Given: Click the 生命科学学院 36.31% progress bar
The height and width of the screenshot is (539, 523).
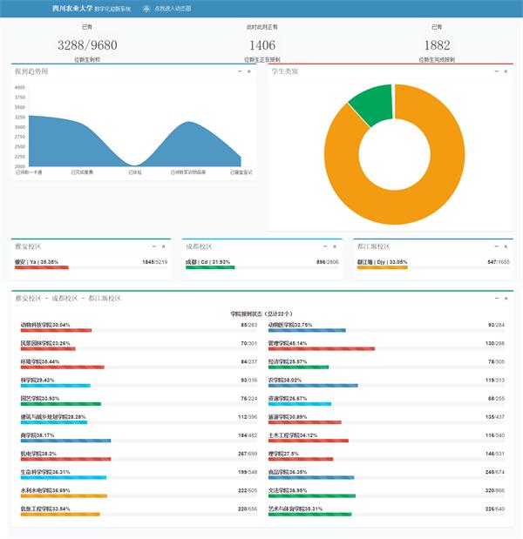Looking at the screenshot, I should tap(64, 477).
